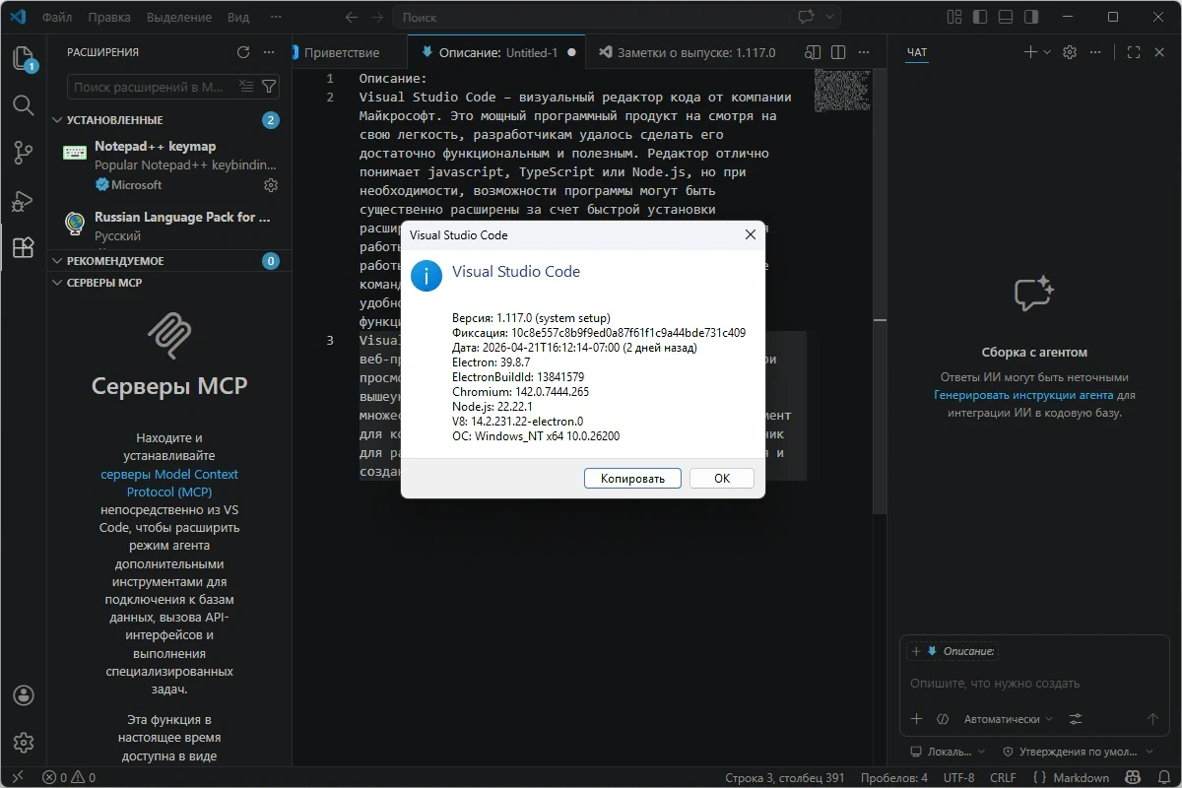
Task: Refresh the extensions list
Action: point(243,52)
